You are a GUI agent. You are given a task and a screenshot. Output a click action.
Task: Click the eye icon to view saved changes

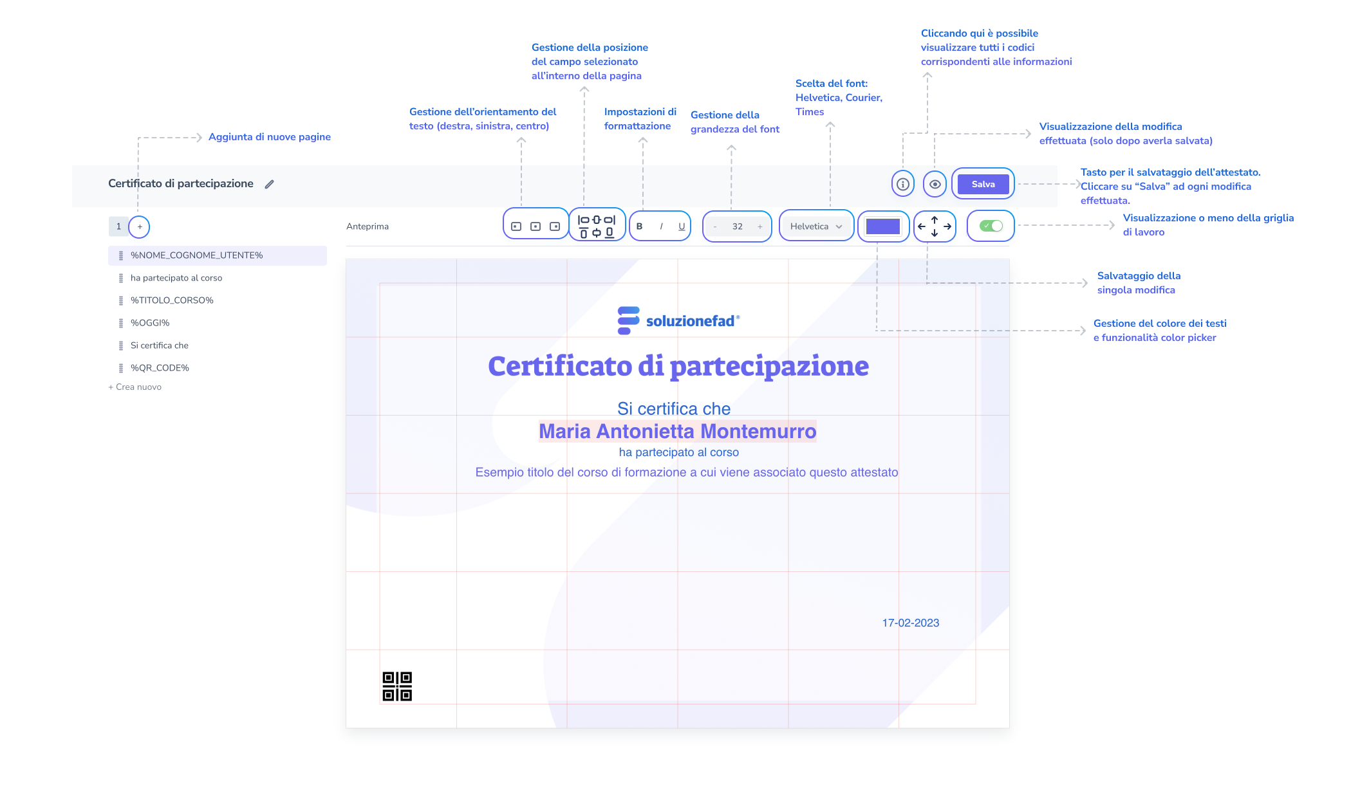935,185
